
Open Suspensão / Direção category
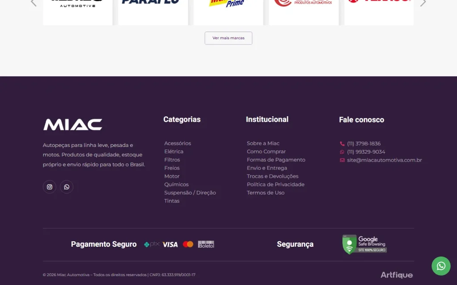click(x=190, y=192)
